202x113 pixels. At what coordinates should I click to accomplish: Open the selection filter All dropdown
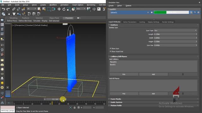click(x=32, y=9)
